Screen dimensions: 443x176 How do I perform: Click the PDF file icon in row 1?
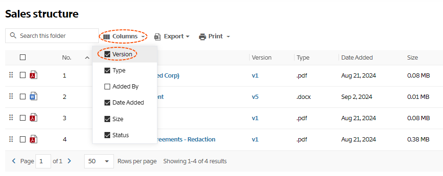(34, 75)
